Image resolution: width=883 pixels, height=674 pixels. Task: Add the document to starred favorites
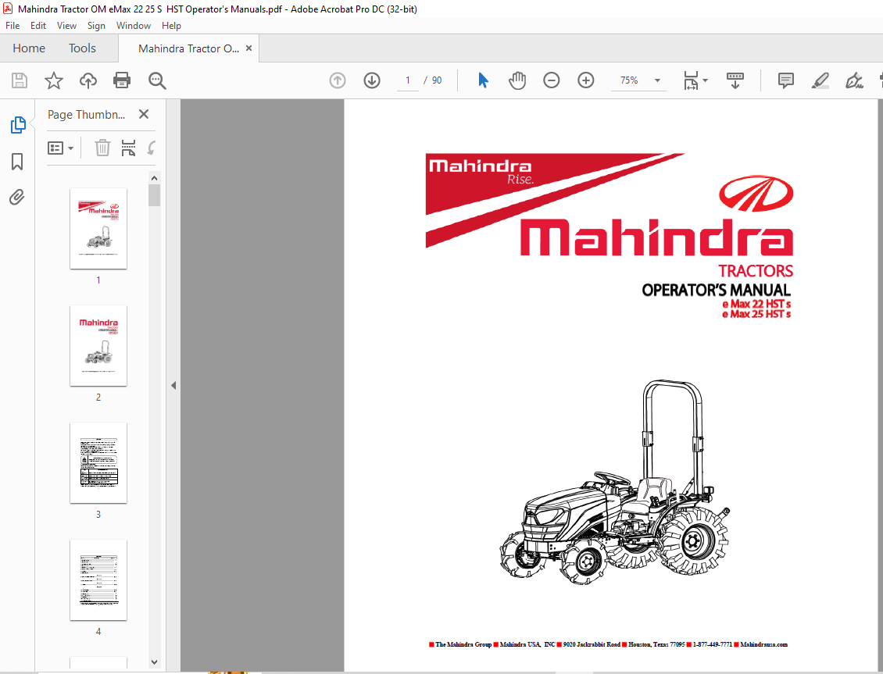click(53, 80)
